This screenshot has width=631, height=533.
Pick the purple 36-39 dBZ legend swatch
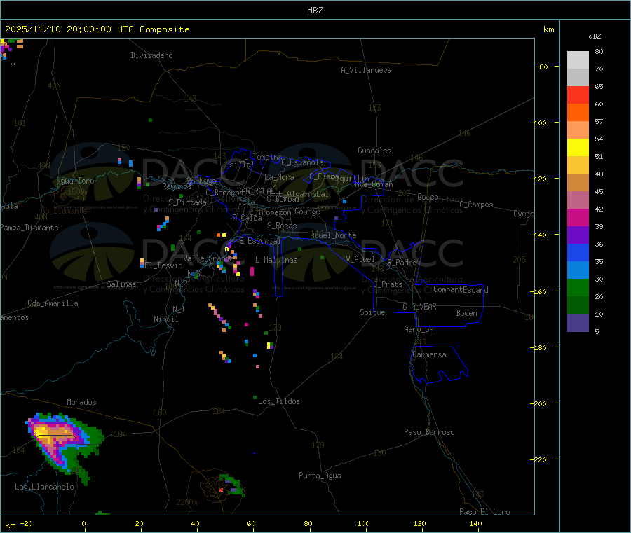[x=578, y=235]
